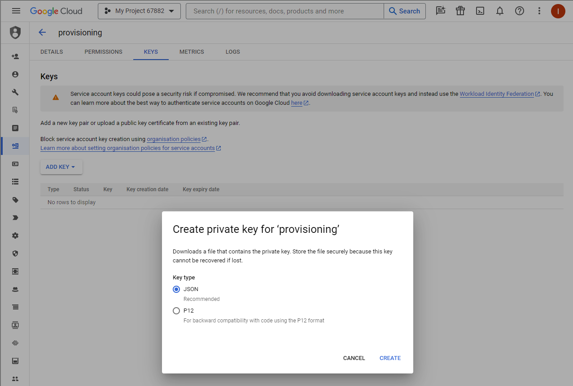Image resolution: width=573 pixels, height=386 pixels.
Task: Switch to the PERMISSIONS tab
Action: pos(103,52)
